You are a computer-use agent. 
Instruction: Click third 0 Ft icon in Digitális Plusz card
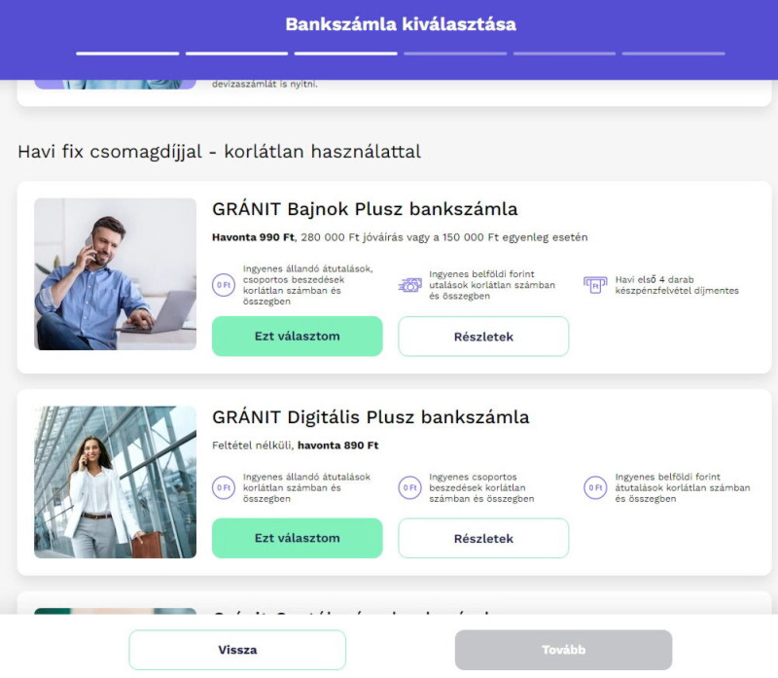click(x=595, y=487)
